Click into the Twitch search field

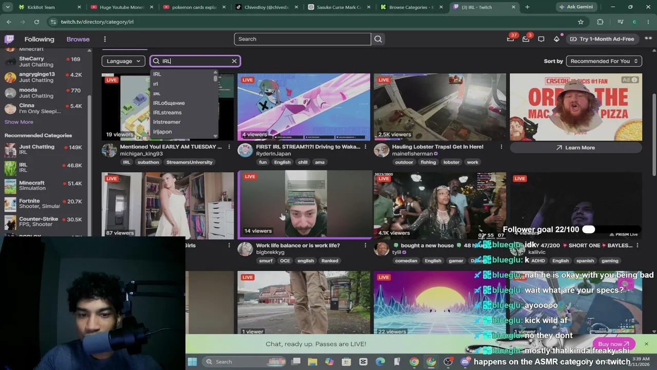click(302, 39)
